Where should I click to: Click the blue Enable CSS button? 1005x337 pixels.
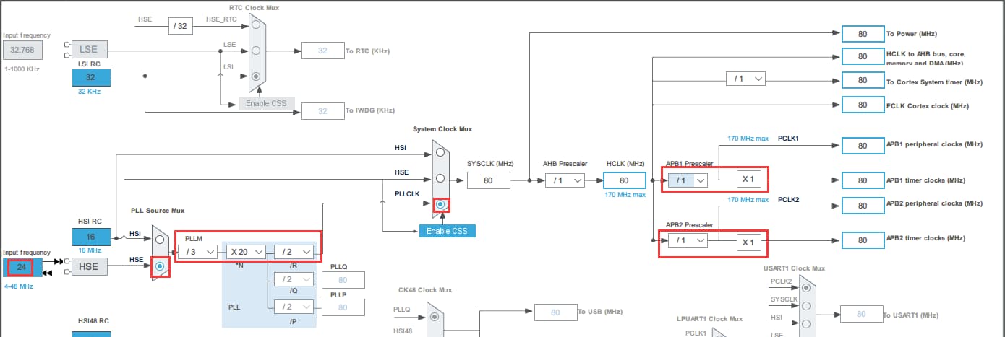[447, 231]
